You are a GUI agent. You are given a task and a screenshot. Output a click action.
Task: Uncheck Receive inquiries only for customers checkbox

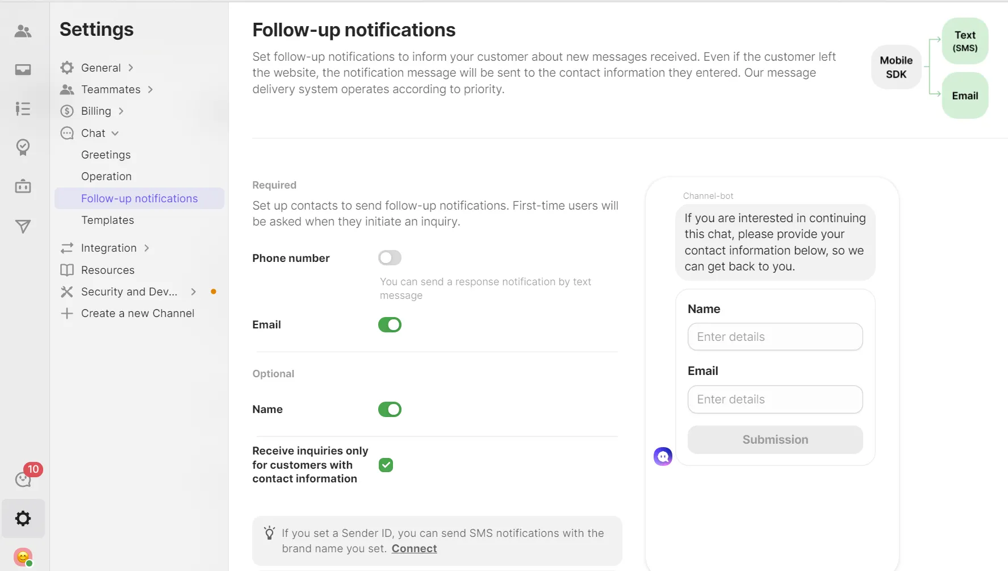pos(386,465)
